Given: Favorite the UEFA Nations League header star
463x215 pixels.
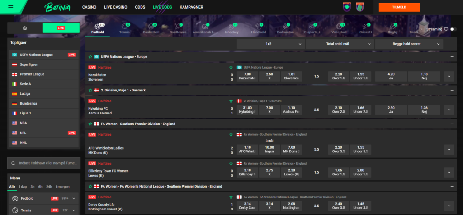Looking at the screenshot, I should coord(90,56).
